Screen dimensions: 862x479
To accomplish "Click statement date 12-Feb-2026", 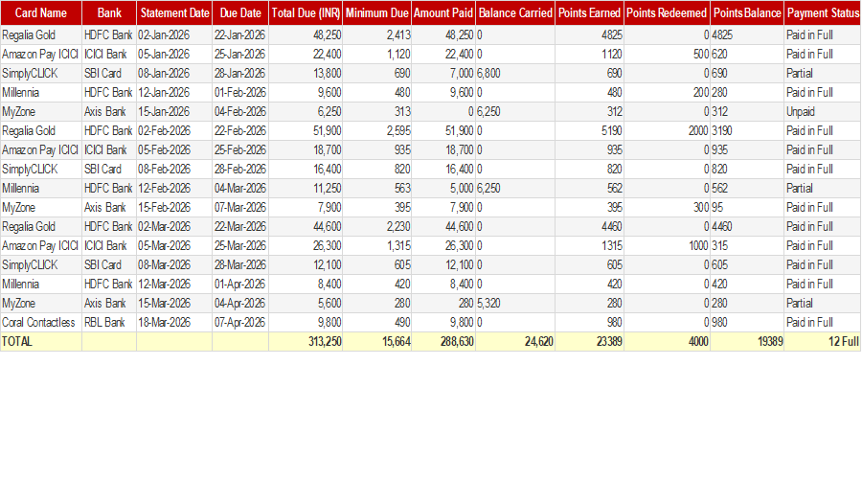I will click(174, 188).
